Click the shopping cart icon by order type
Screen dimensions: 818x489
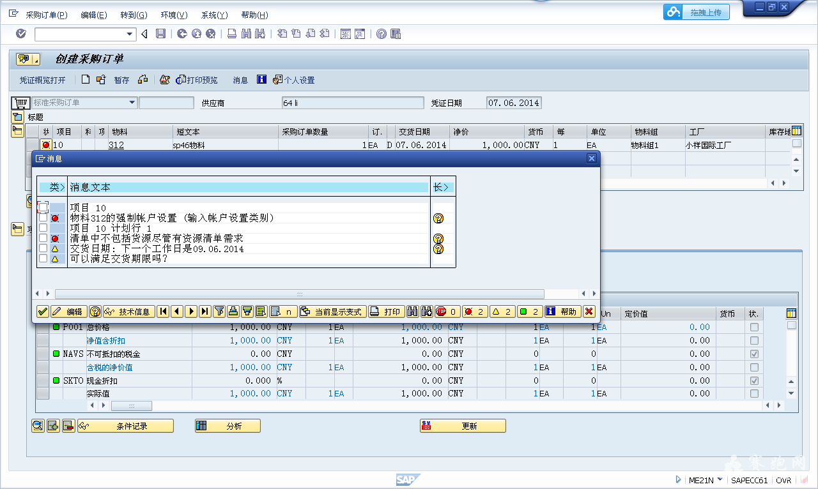point(21,103)
